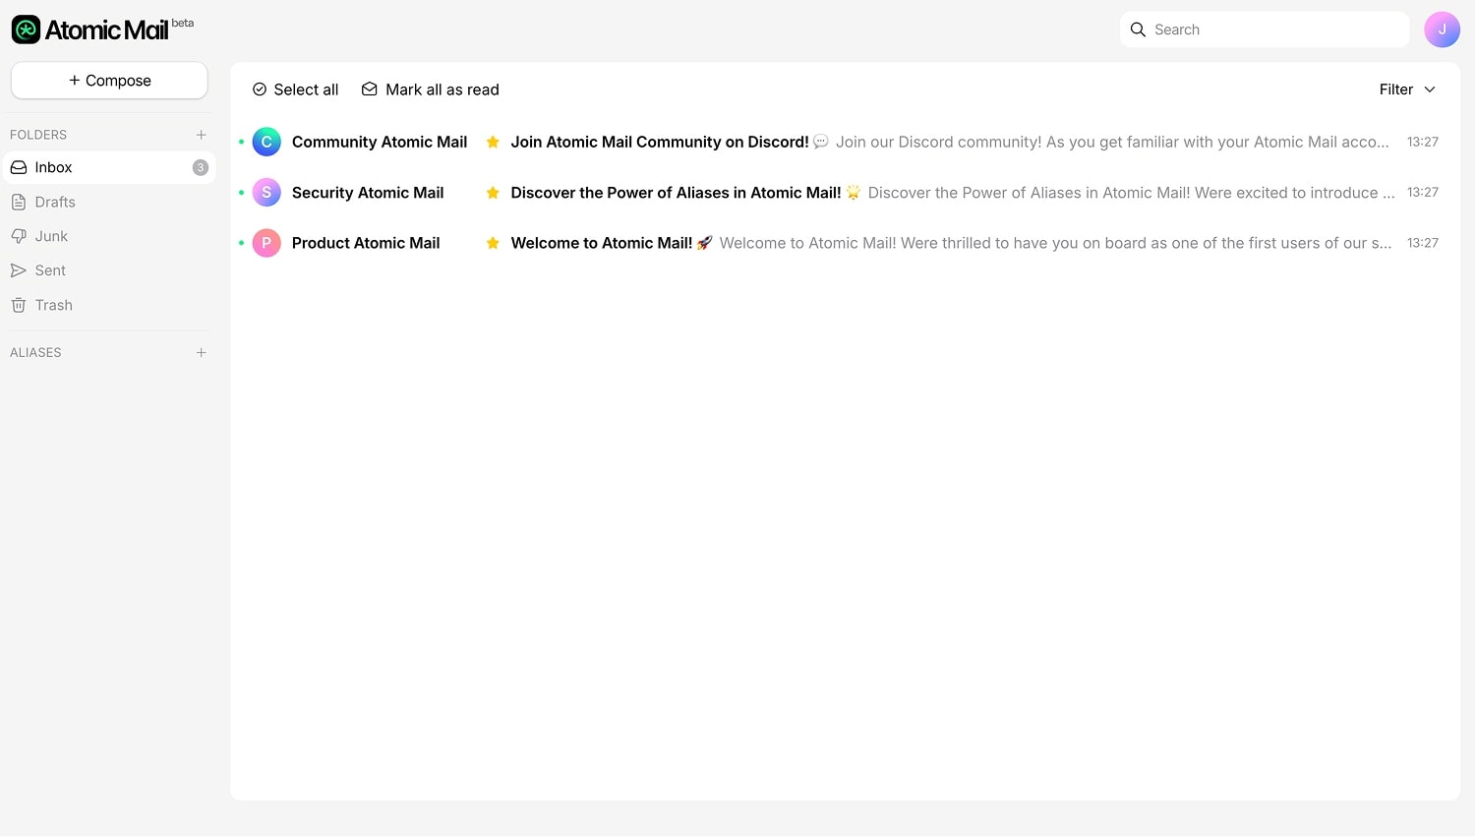This screenshot has height=837, width=1475.
Task: Click the FOLDERS section header
Action: (38, 135)
